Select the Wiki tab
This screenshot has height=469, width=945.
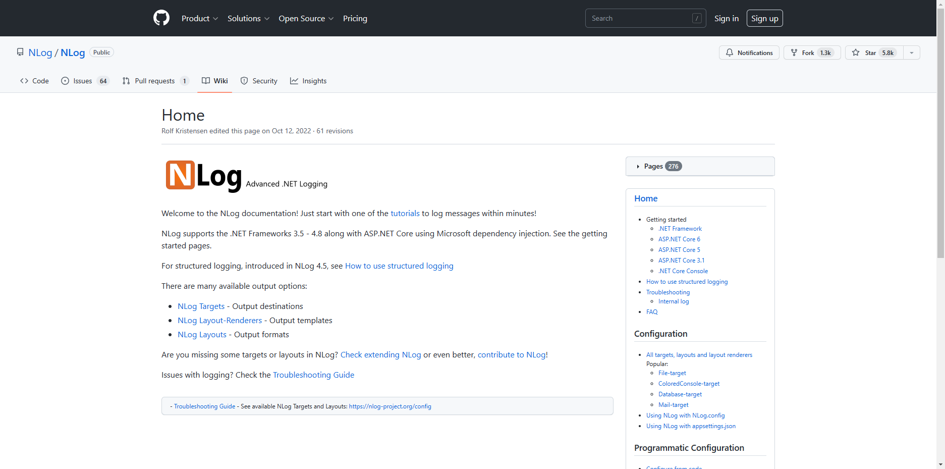tap(214, 81)
